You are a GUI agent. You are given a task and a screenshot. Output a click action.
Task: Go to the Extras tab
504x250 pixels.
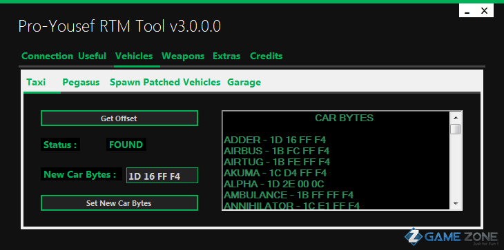click(226, 56)
